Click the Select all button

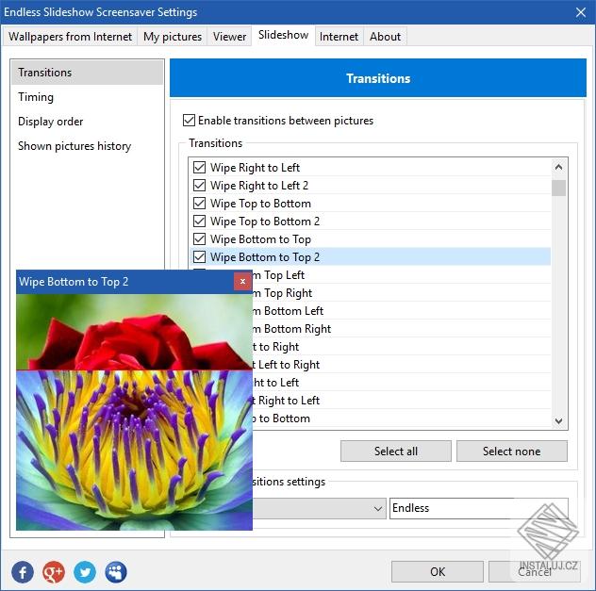tap(396, 451)
